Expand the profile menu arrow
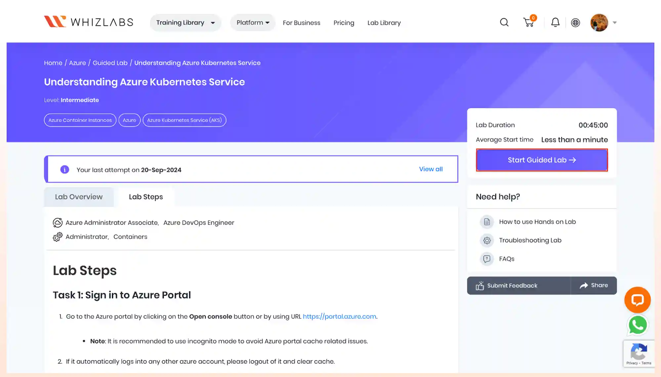Screen dimensions: 661x377 (x=615, y=22)
